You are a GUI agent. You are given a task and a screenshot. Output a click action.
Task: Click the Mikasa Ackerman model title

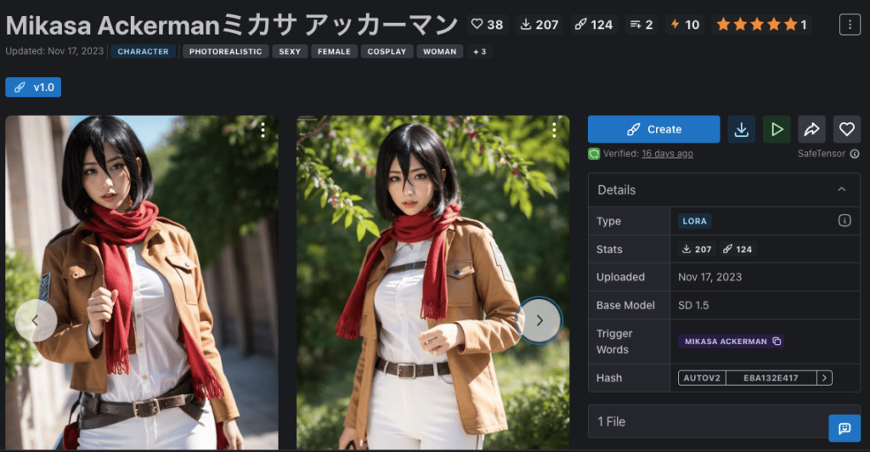tap(231, 25)
